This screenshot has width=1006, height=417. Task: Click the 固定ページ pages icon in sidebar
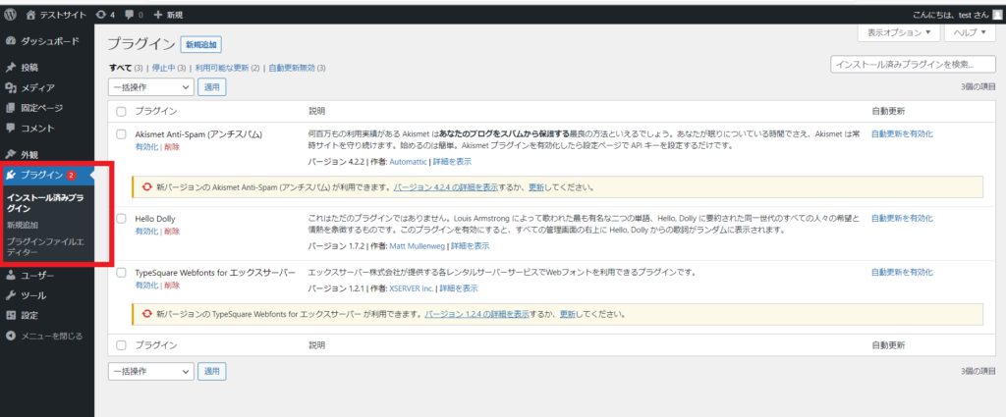(10, 108)
